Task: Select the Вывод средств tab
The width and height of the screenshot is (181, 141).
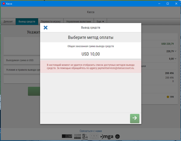Action: coord(27,22)
